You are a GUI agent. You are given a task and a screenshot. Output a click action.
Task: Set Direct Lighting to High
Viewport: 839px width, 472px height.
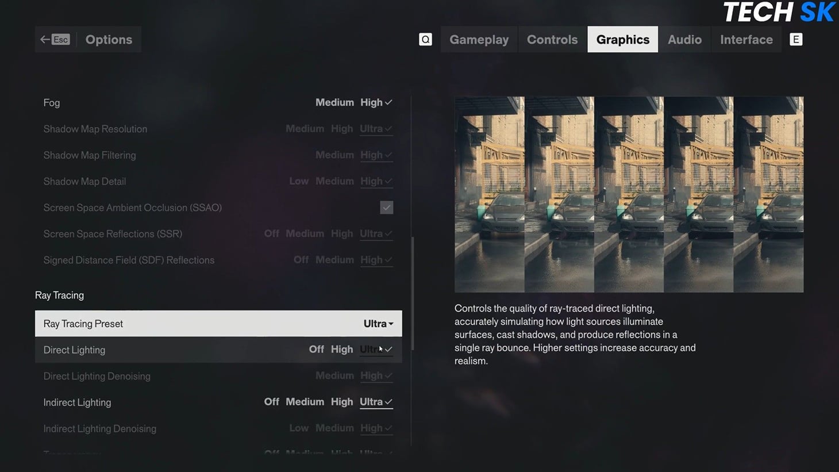(x=342, y=349)
